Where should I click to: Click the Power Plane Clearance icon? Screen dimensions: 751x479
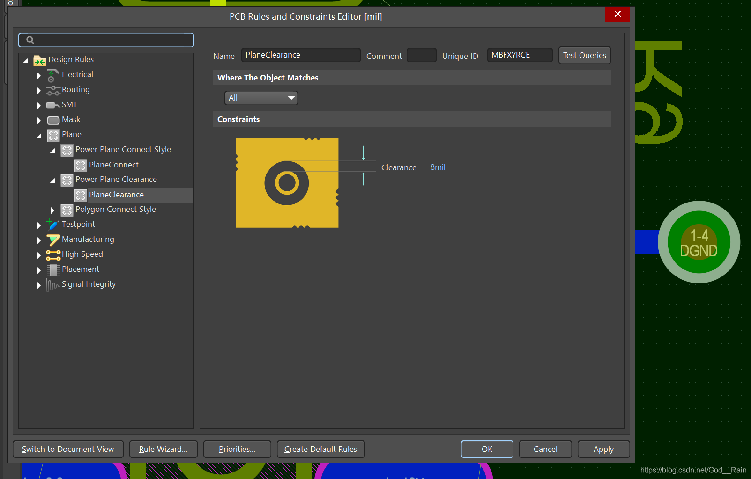(67, 180)
